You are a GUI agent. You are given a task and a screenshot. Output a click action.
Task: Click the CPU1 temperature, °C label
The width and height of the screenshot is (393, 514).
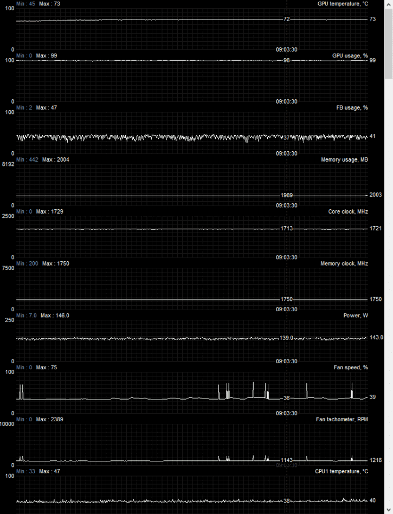click(341, 471)
